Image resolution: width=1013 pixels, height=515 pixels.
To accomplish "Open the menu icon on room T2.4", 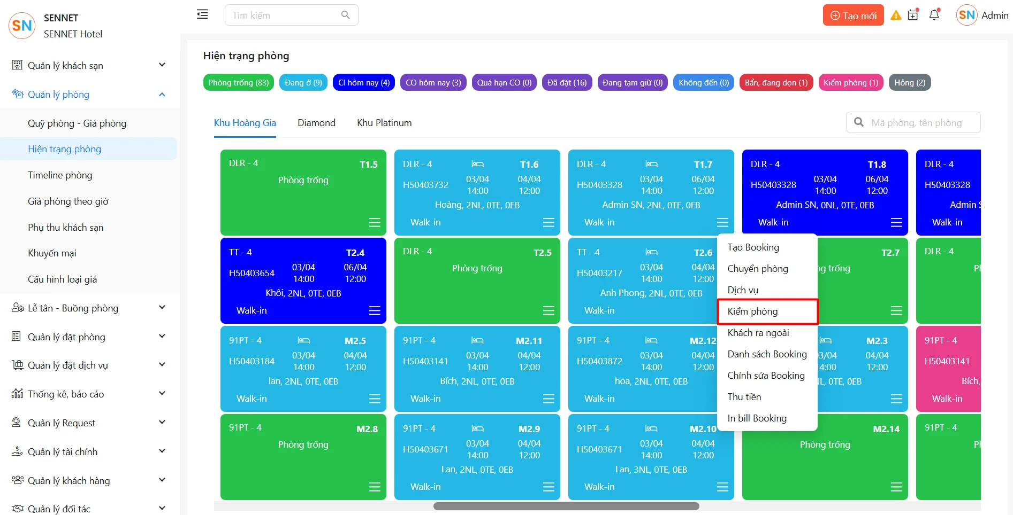I will (x=375, y=310).
